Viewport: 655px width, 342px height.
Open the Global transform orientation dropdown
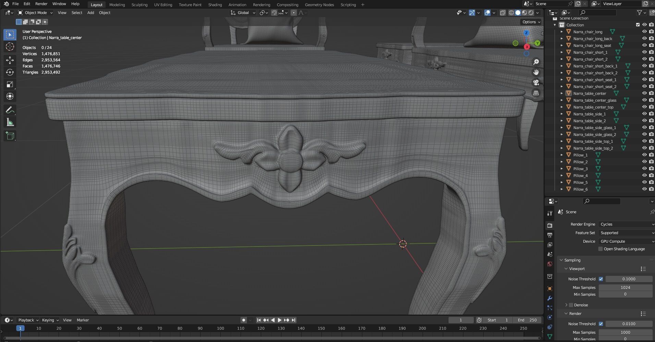243,13
